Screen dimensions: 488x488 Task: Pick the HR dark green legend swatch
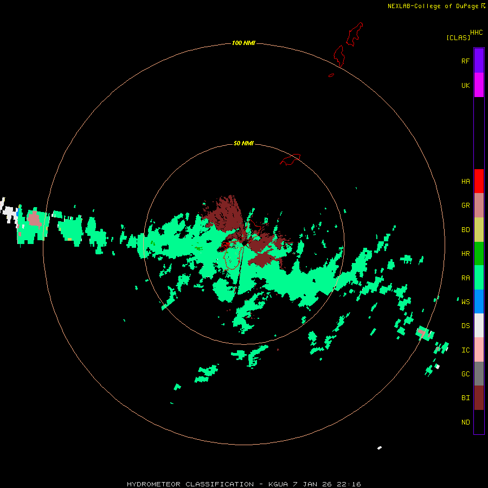[479, 254]
